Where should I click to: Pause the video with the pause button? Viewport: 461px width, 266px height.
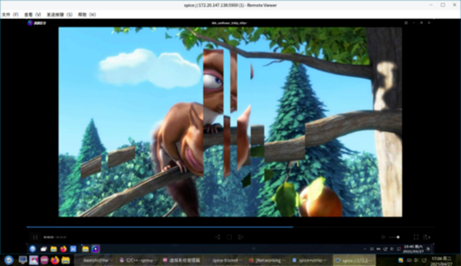(35, 237)
